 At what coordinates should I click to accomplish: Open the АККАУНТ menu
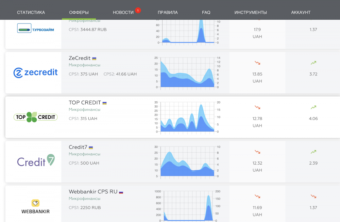click(301, 13)
